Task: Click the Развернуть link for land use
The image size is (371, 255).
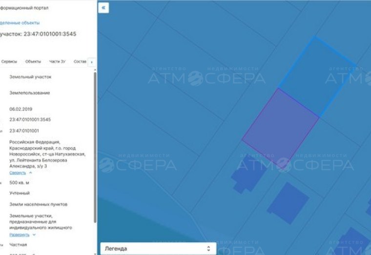Action: point(19,235)
